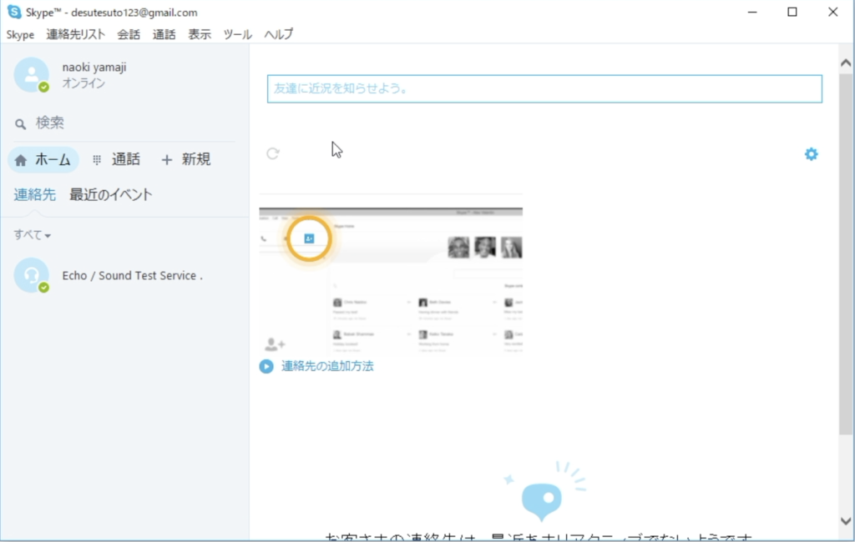
Task: Click the plus icon beside 新規
Action: click(x=167, y=159)
